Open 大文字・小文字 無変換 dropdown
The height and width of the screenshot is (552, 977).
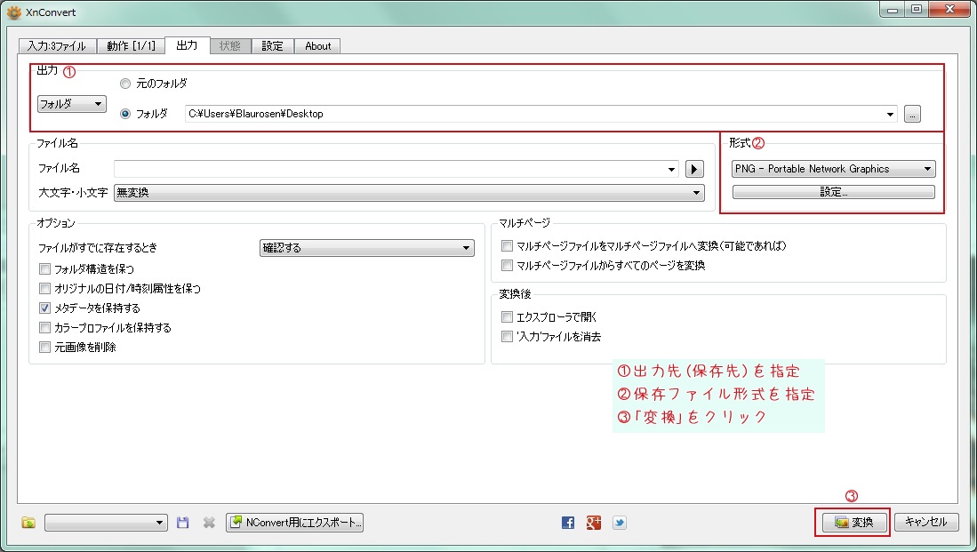(409, 193)
